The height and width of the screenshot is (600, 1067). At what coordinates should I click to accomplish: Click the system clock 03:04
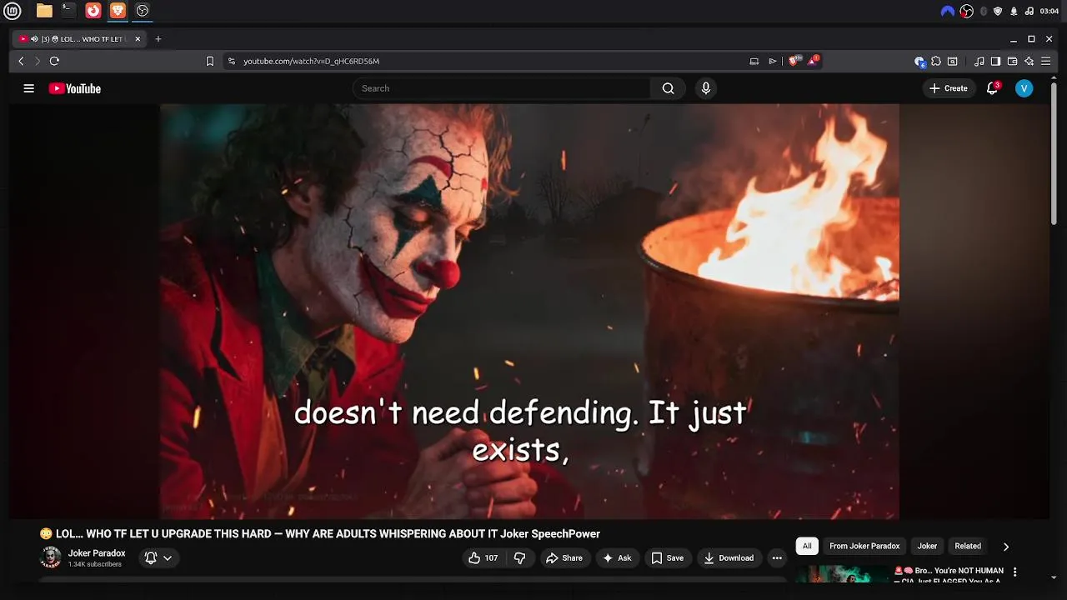click(1049, 11)
